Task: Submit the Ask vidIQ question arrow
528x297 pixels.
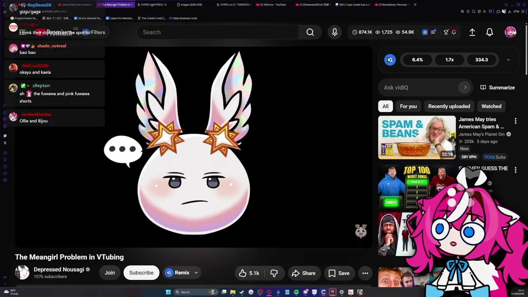Action: pos(465,87)
